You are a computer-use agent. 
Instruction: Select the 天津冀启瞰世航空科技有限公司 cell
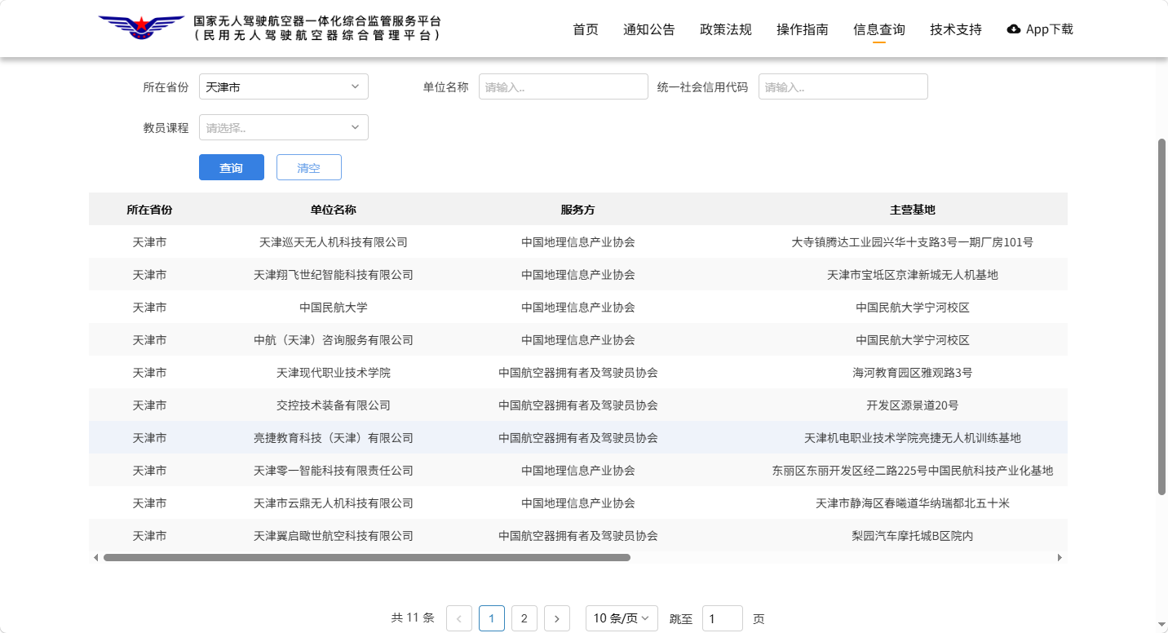[x=334, y=536]
